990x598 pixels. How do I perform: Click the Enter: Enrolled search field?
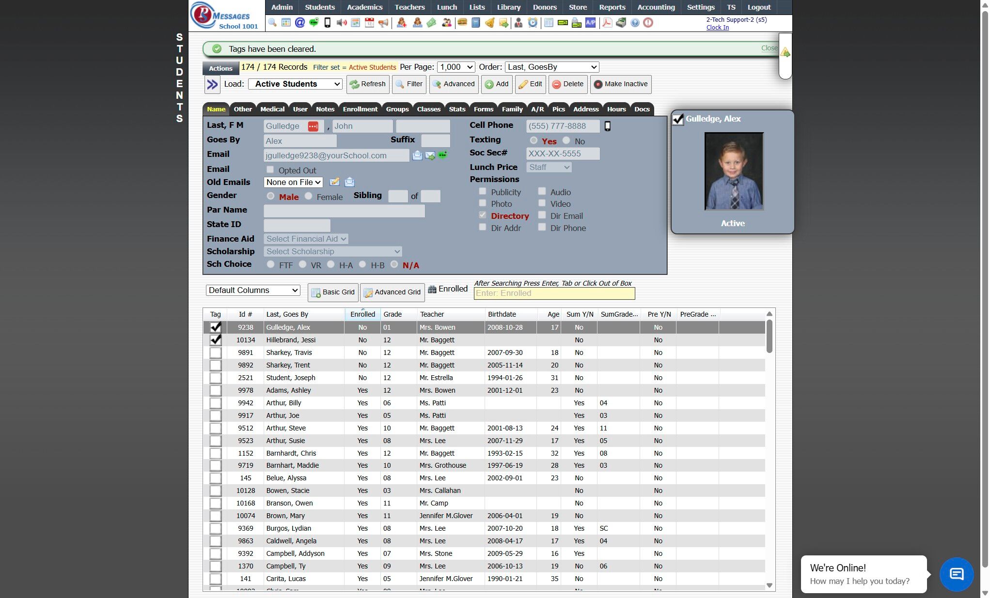click(x=554, y=293)
